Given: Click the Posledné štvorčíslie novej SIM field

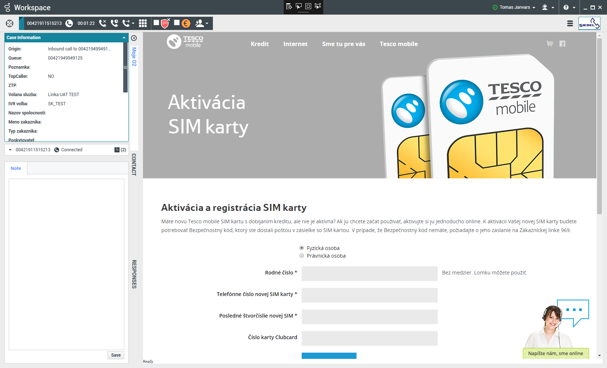Looking at the screenshot, I should pos(370,317).
